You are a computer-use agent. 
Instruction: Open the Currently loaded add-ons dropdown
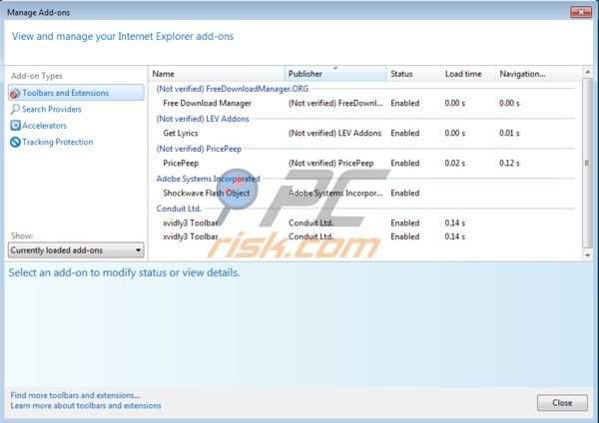76,250
